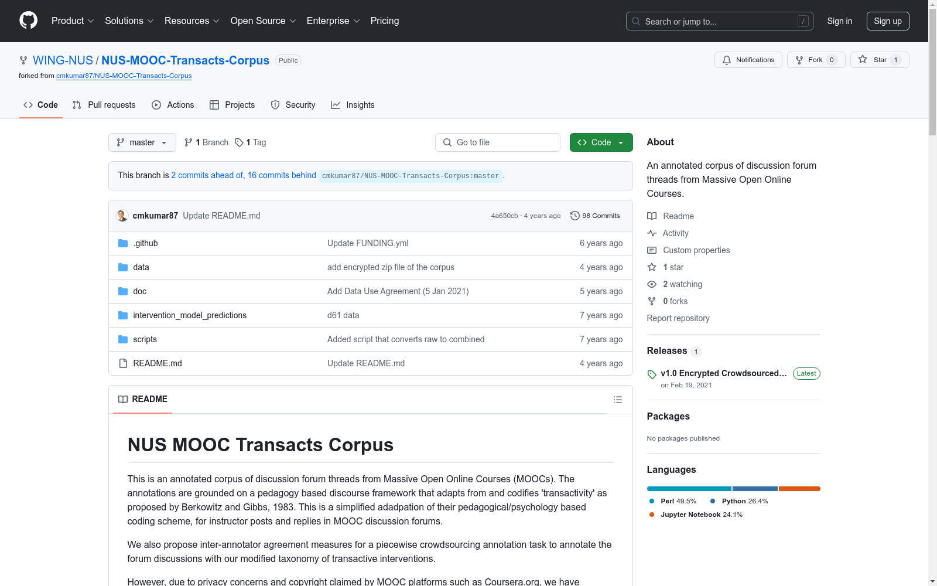This screenshot has width=937, height=586.
Task: Click the pulse icon next to Activity
Action: click(652, 233)
